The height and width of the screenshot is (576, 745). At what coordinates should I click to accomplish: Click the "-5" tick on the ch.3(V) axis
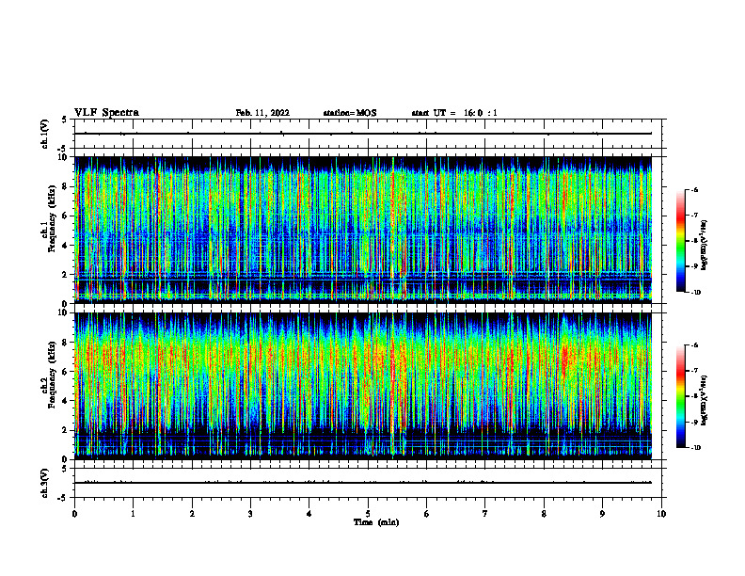tap(63, 498)
